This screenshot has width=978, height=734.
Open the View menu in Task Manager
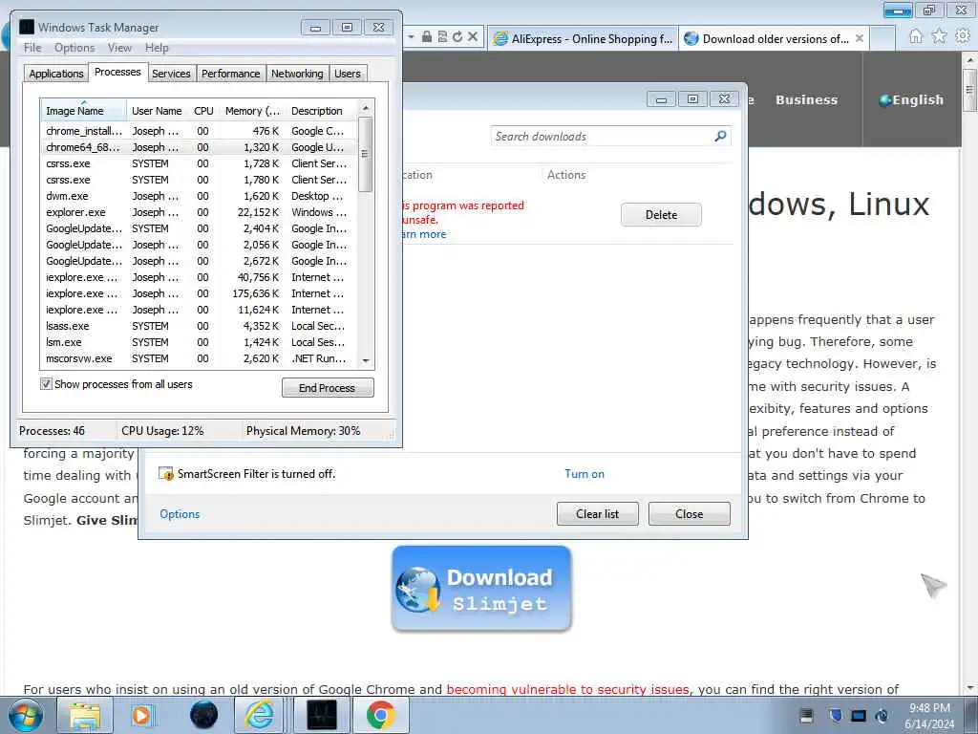119,48
